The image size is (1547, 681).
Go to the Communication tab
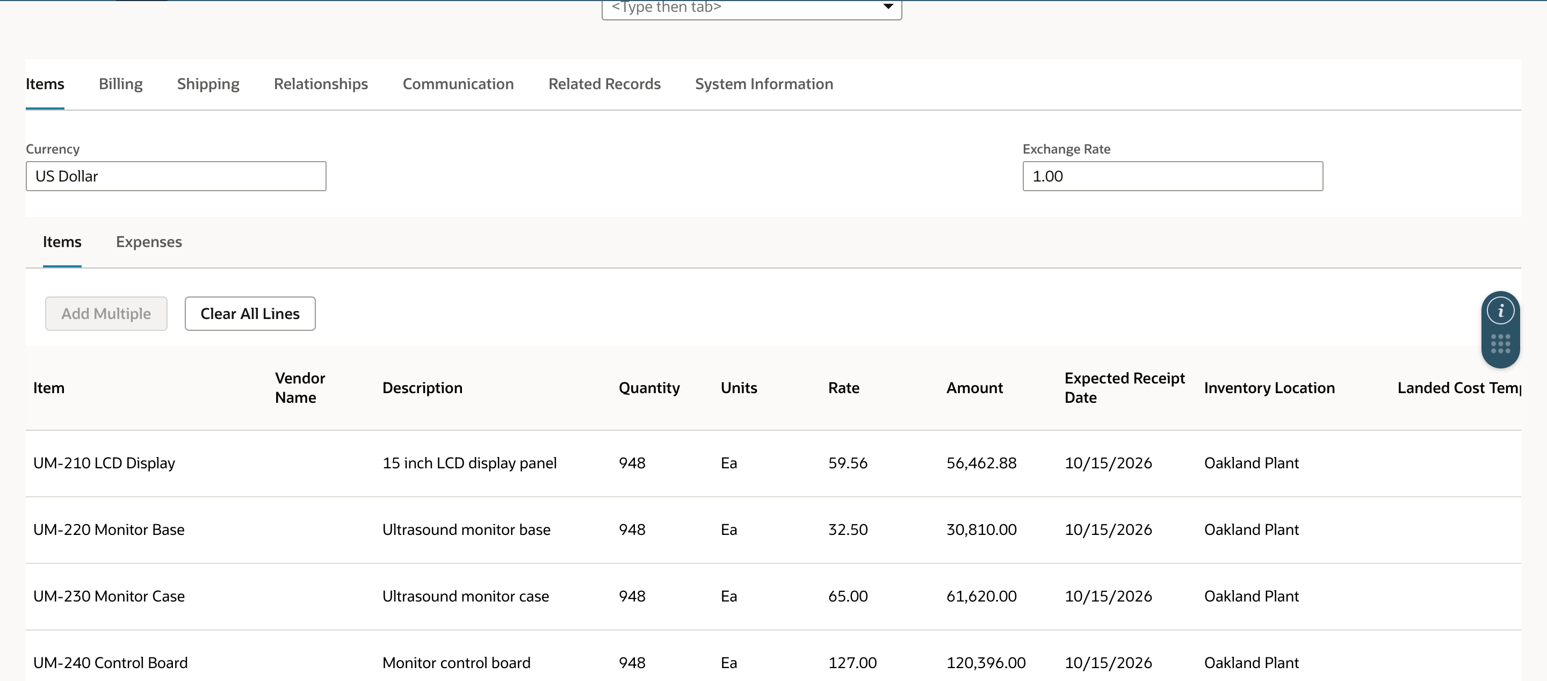click(458, 84)
